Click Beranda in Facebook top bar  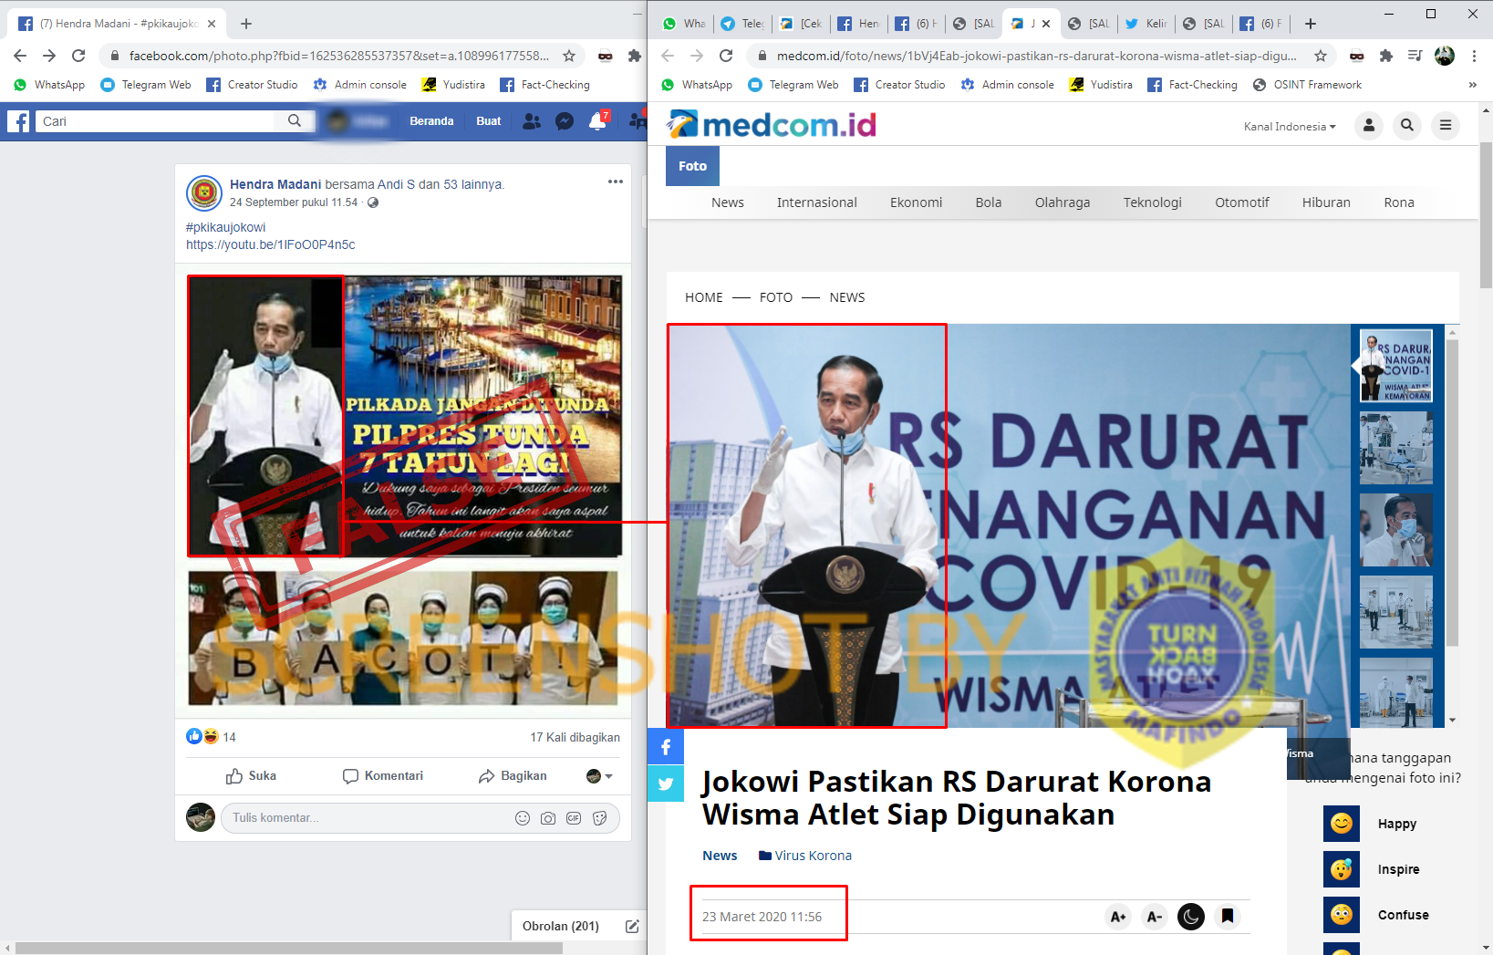tap(431, 121)
